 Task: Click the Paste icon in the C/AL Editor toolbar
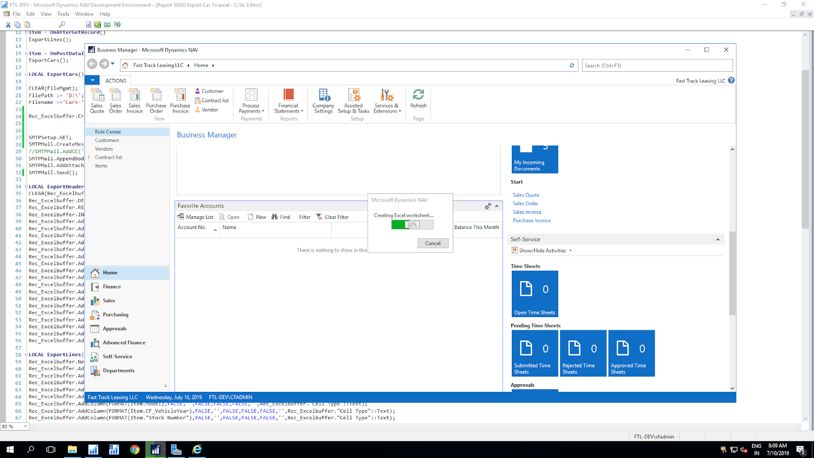pos(27,24)
